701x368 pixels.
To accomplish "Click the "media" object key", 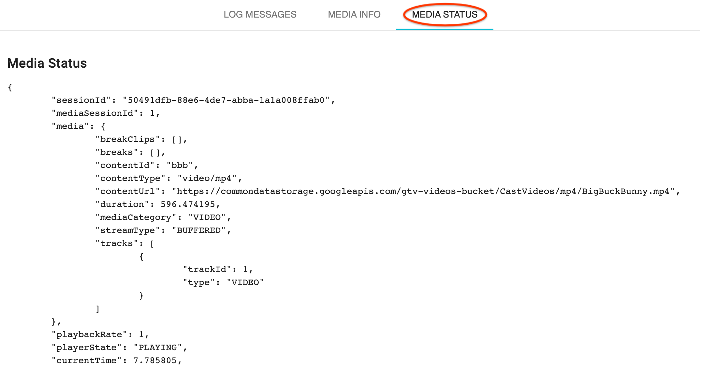I will [x=70, y=126].
